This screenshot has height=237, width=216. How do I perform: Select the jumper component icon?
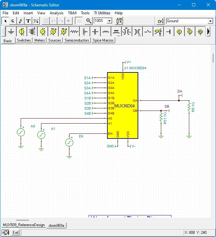coord(169,31)
